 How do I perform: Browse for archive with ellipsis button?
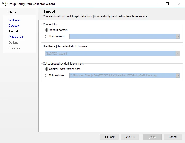pos(178,75)
